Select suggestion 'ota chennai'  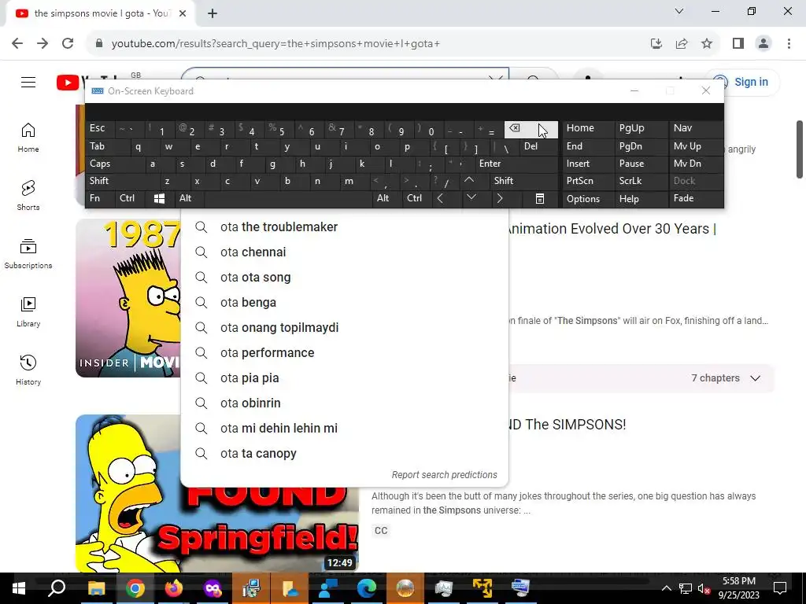pyautogui.click(x=345, y=252)
